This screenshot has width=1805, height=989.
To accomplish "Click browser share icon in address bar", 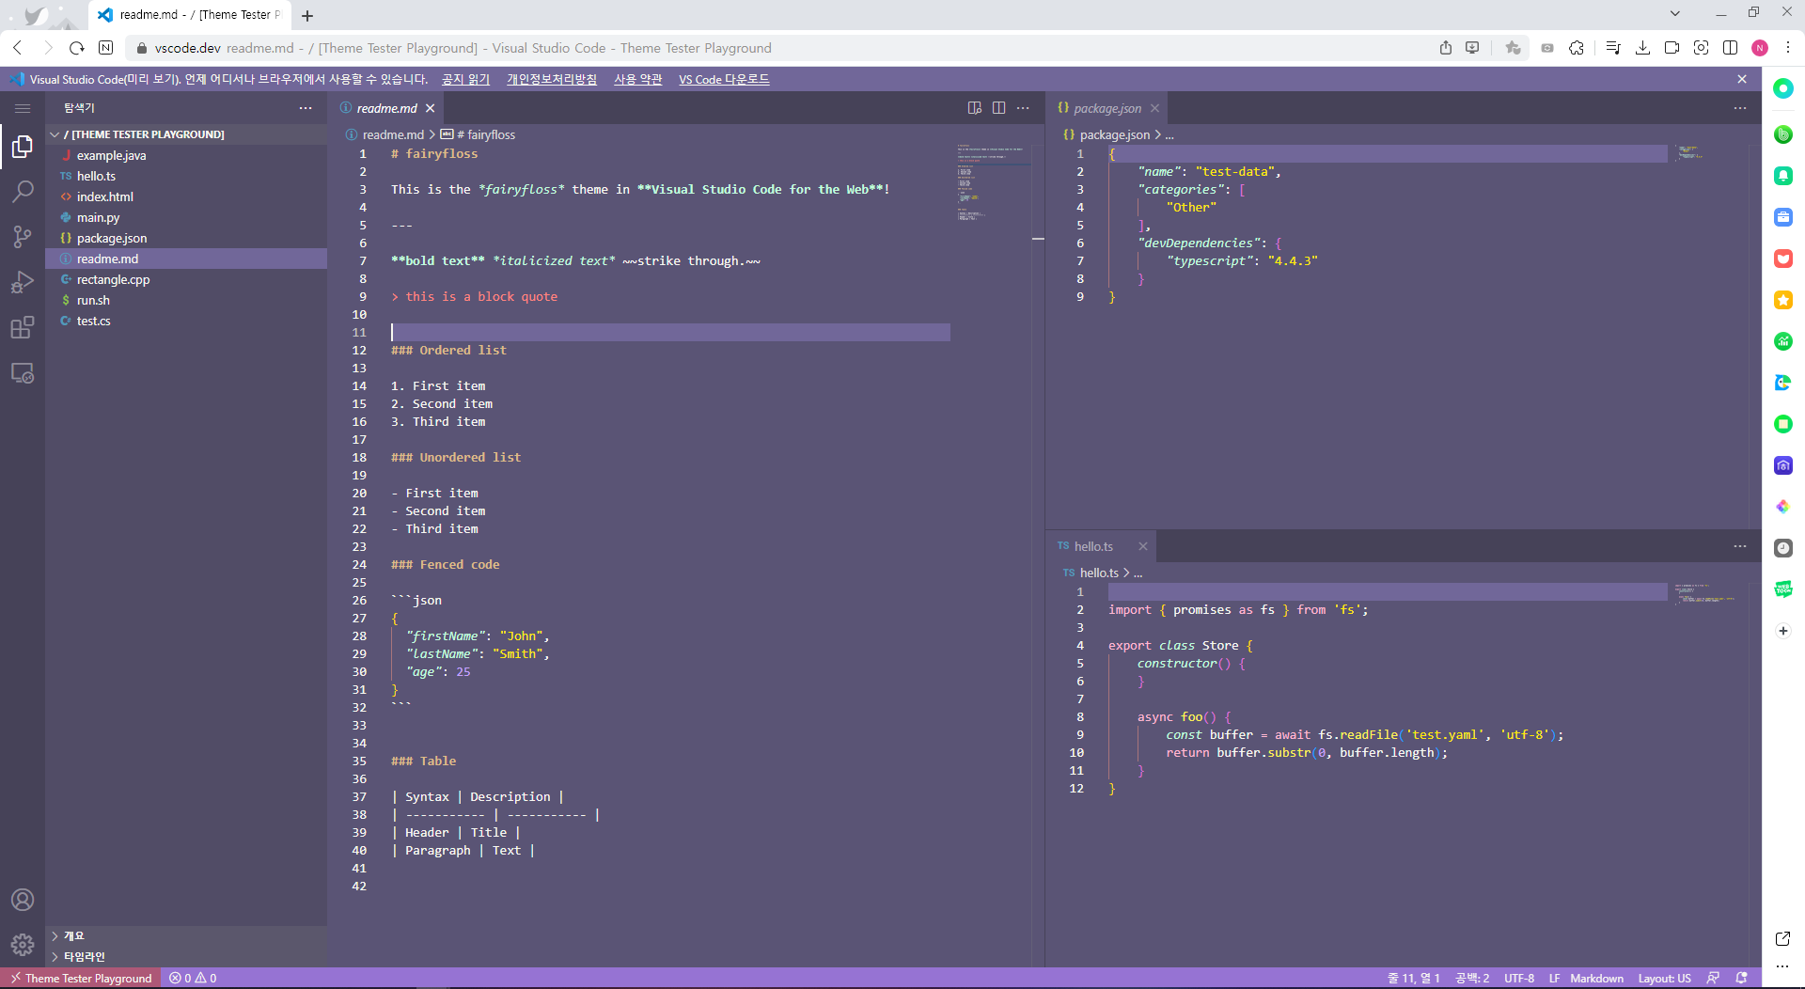I will (1446, 48).
